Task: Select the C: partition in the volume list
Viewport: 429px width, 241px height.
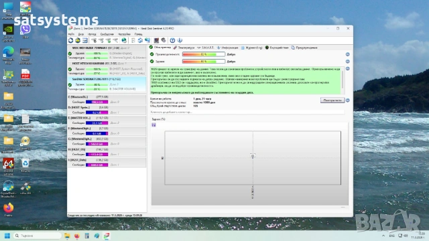Action: 107,100
